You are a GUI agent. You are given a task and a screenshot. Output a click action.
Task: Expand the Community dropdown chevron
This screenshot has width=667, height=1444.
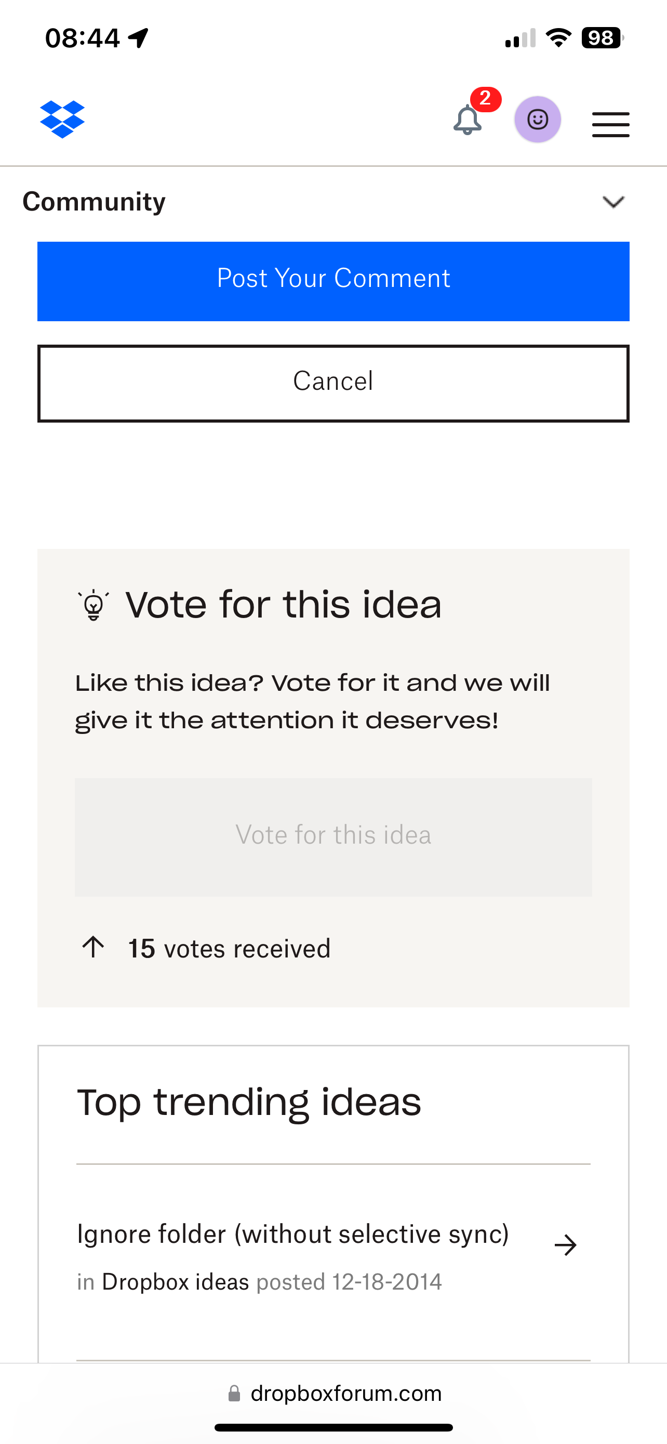point(613,202)
